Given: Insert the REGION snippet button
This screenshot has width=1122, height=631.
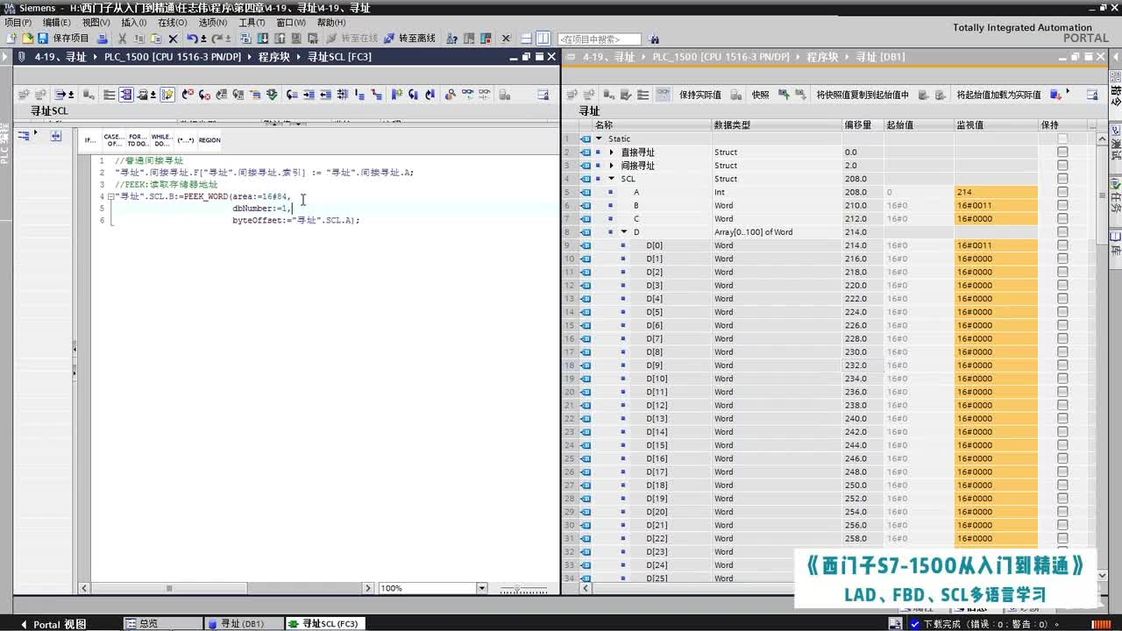Looking at the screenshot, I should pyautogui.click(x=209, y=140).
